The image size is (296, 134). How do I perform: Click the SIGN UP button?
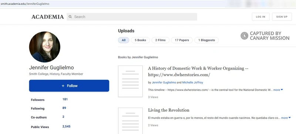(x=282, y=17)
